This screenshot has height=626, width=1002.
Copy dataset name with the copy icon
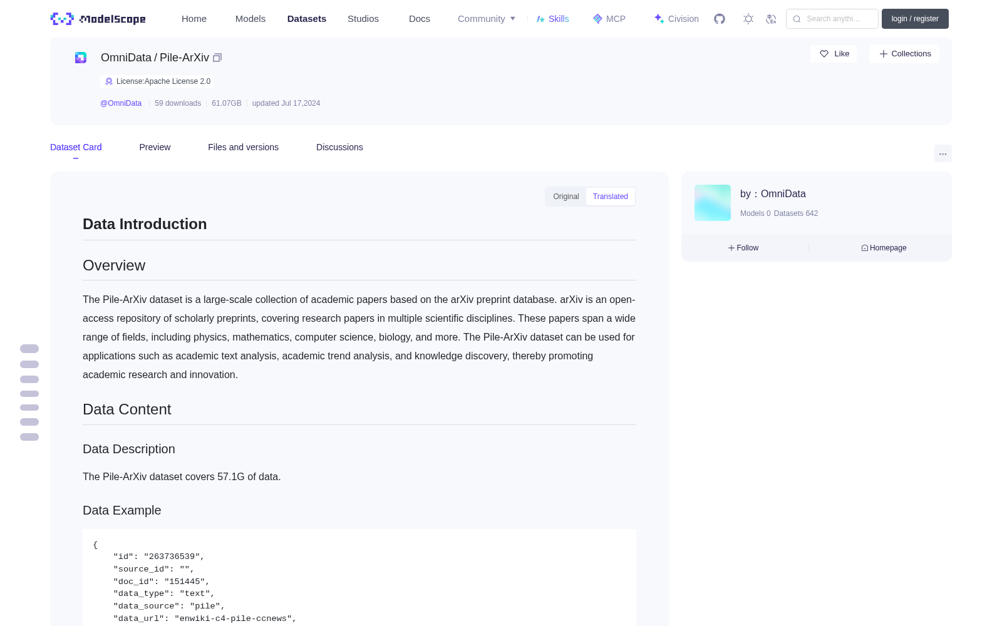(x=217, y=58)
